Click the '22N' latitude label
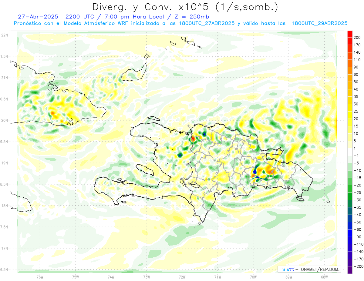 [x=5, y=35]
